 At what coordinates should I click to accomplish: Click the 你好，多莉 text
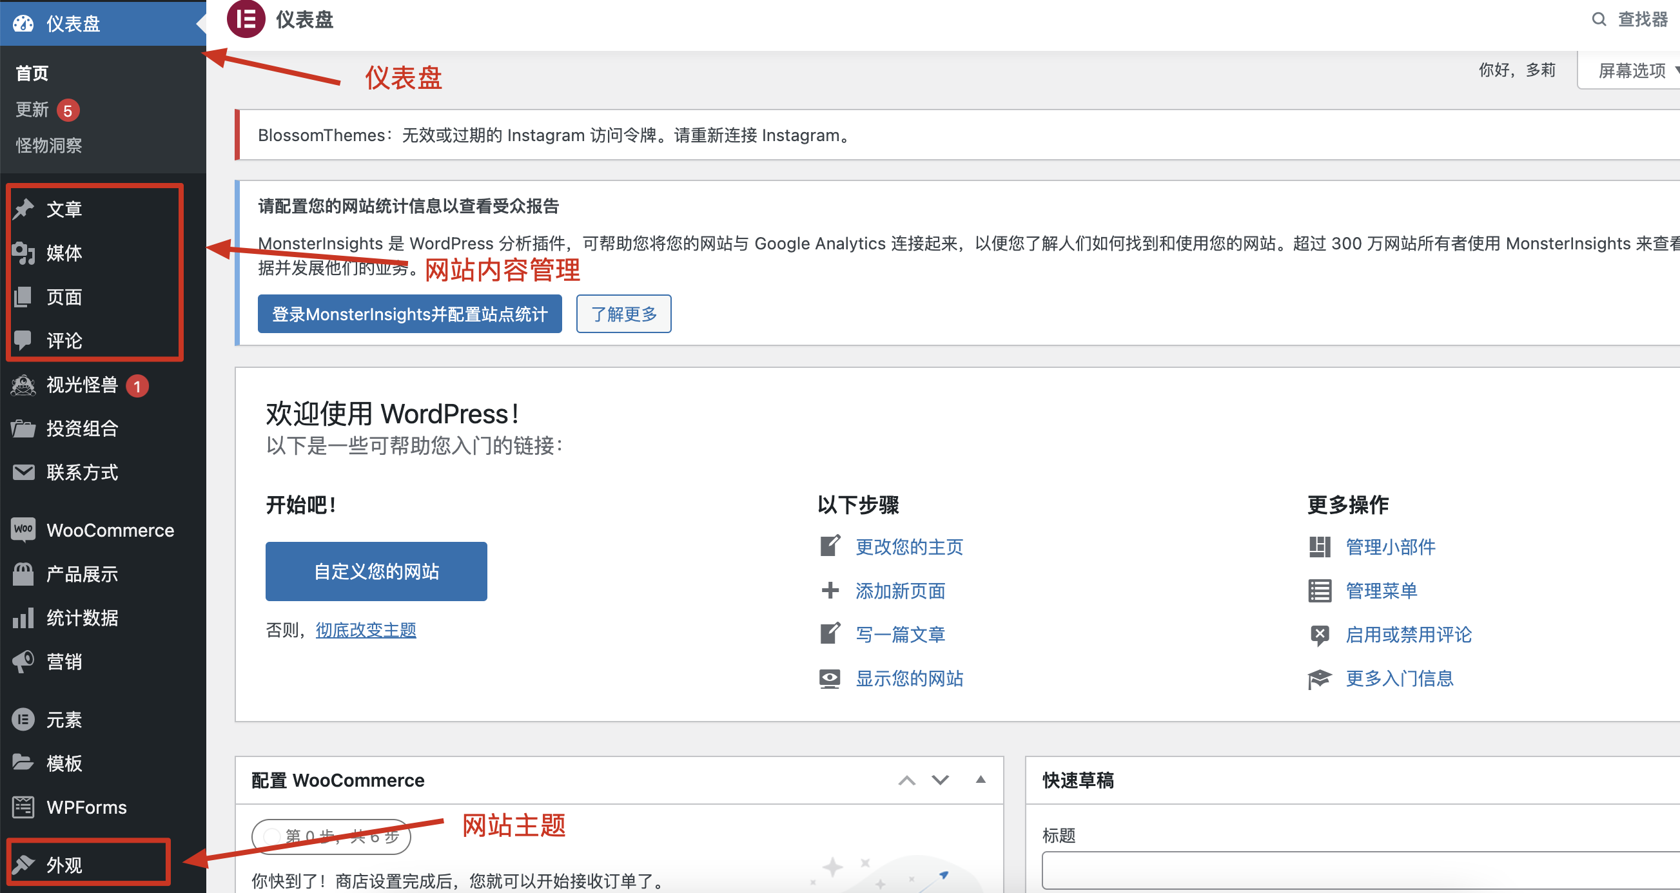(1517, 70)
